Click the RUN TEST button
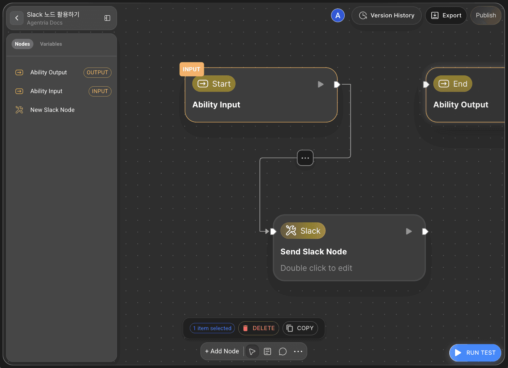 coord(475,353)
